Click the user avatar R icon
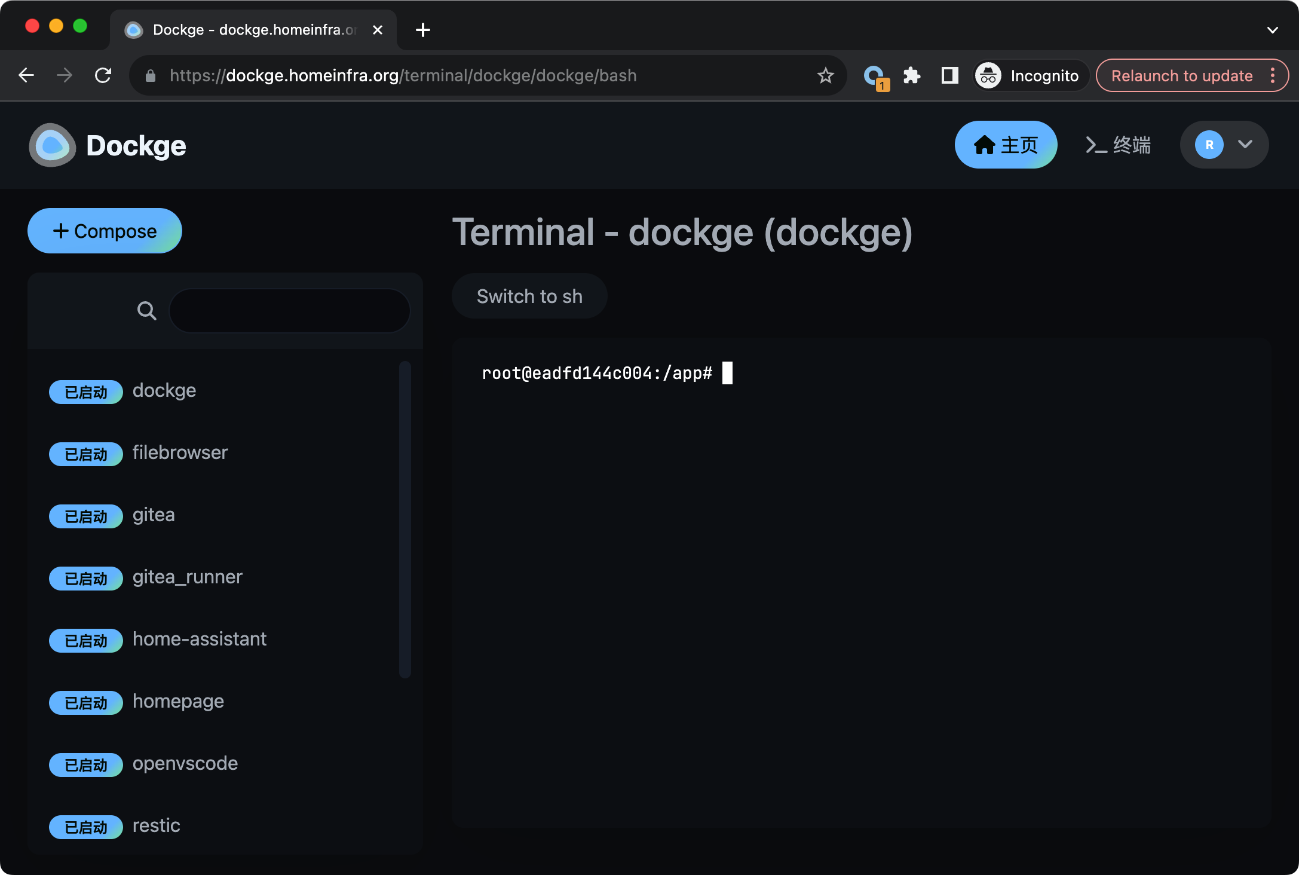Screen dimensions: 1299x875 (1208, 145)
